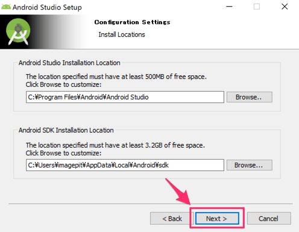This screenshot has width=299, height=232.
Task: Click text about 500MB of free space
Action: [x=116, y=77]
